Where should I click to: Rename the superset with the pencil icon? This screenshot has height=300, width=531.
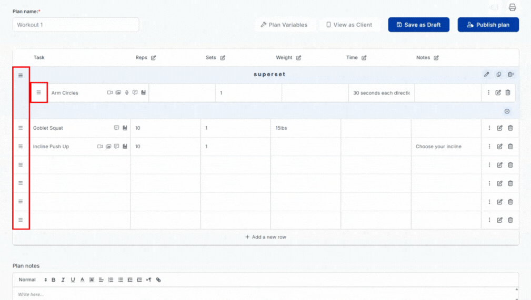tap(487, 75)
